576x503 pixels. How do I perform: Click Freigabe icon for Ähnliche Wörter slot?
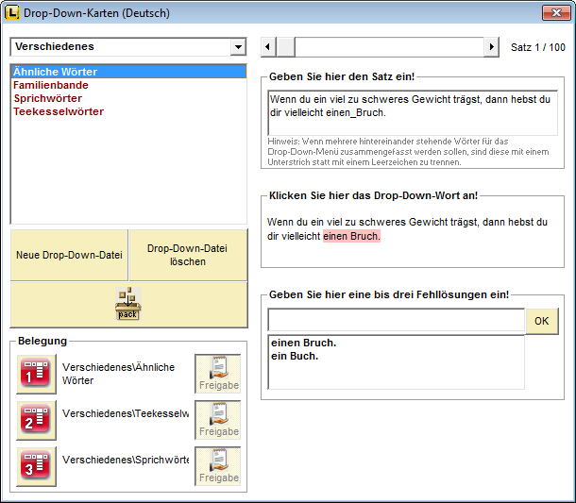click(218, 374)
